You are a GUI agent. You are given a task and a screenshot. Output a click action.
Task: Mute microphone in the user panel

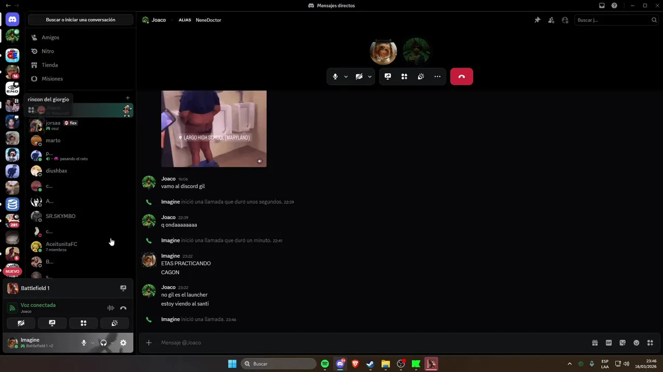tap(84, 343)
